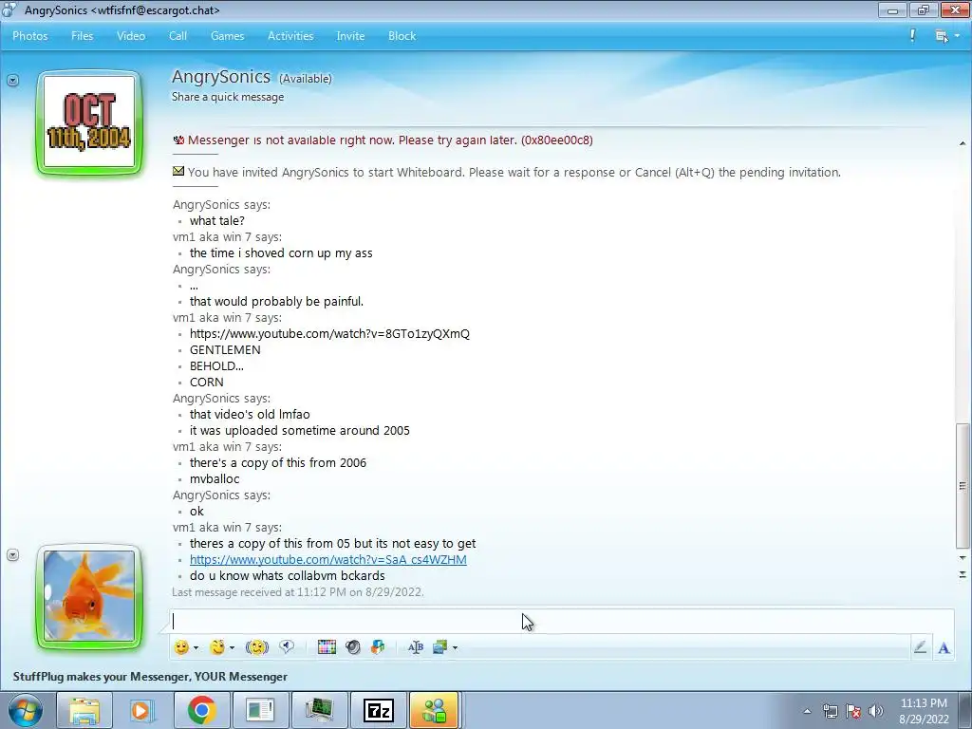This screenshot has width=972, height=729.
Task: Click the chat scroll up arrow
Action: [x=963, y=143]
